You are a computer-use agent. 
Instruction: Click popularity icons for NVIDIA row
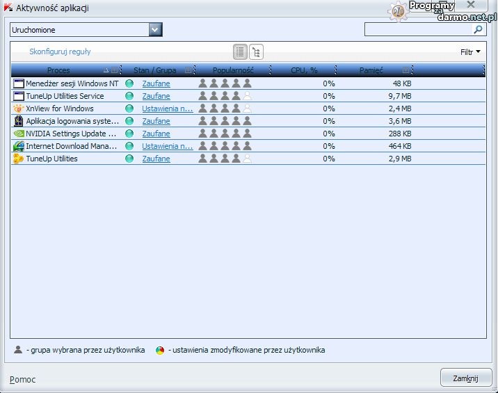click(225, 134)
